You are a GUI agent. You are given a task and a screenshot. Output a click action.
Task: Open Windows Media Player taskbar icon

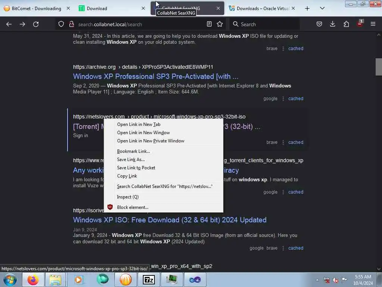(x=79, y=280)
